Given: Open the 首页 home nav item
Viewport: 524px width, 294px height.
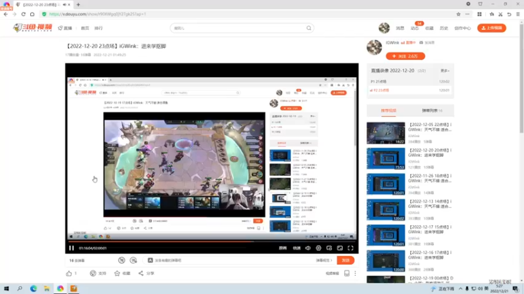Looking at the screenshot, I should (x=85, y=28).
